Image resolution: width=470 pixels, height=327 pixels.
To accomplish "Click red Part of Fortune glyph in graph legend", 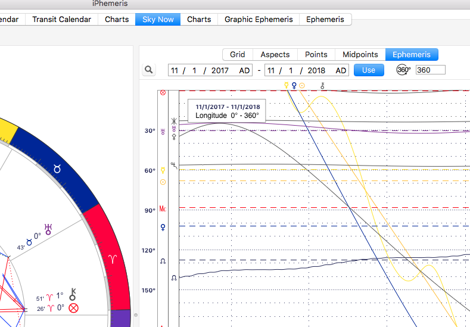I will coord(163,92).
